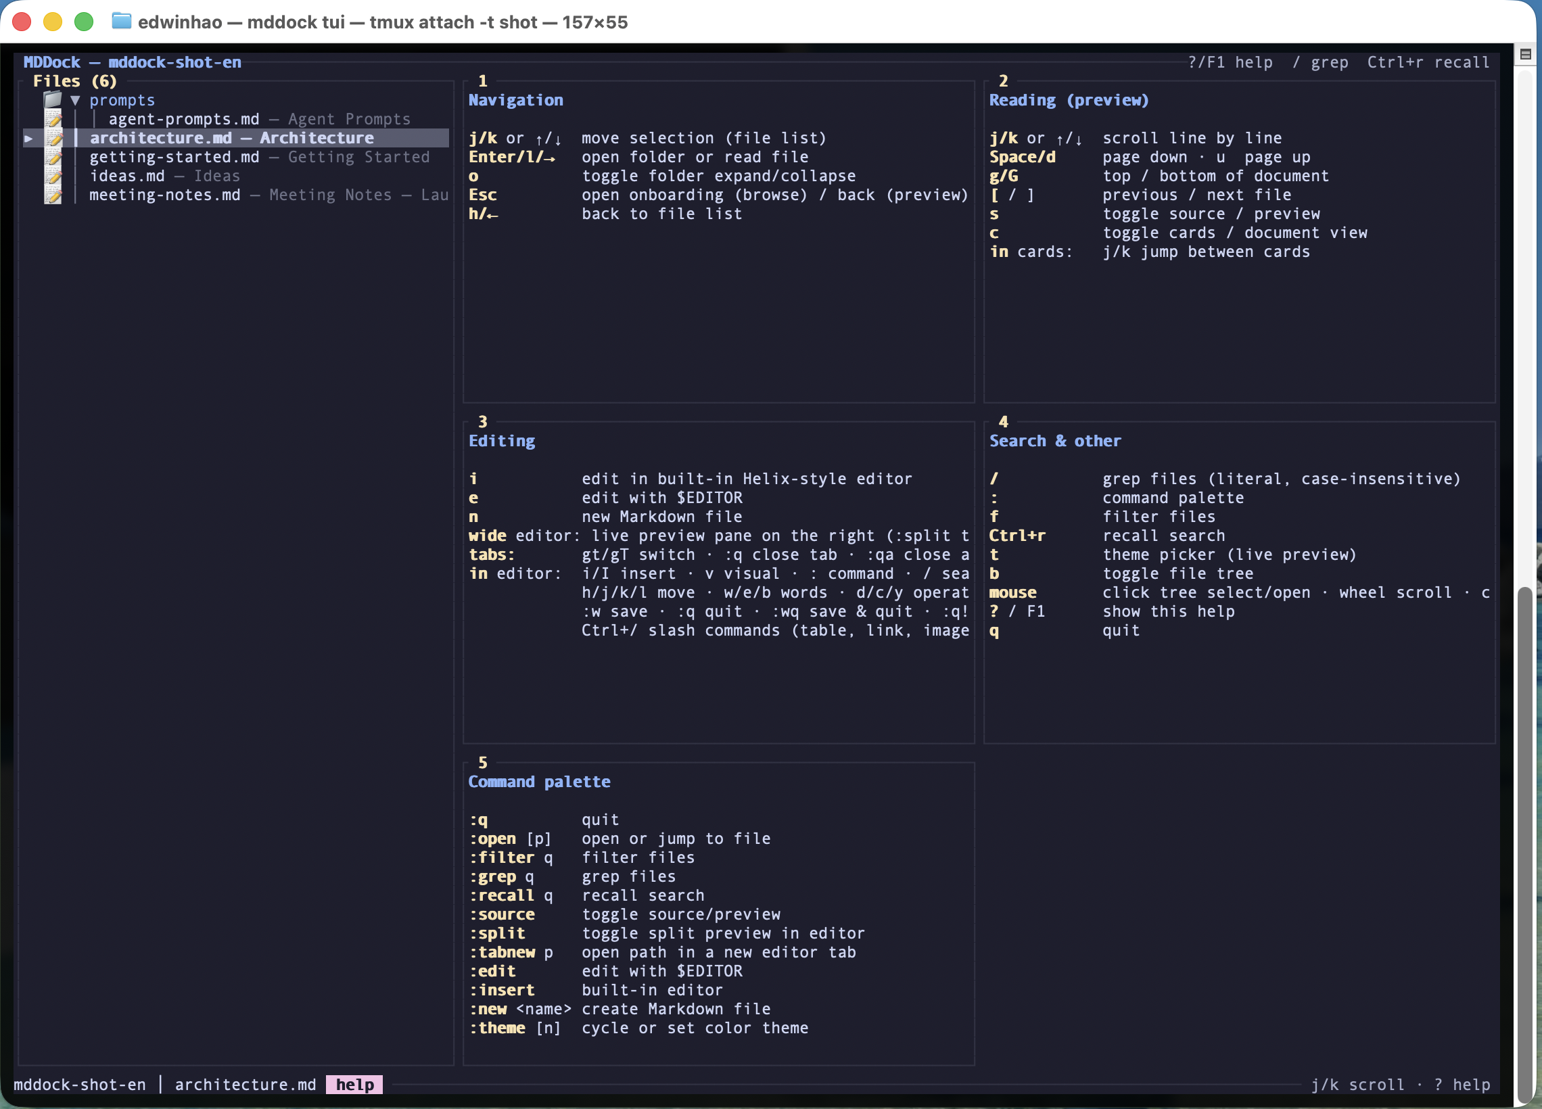Click the note icon beside ideas.md
Screen dimensions: 1542x1109
[53, 176]
